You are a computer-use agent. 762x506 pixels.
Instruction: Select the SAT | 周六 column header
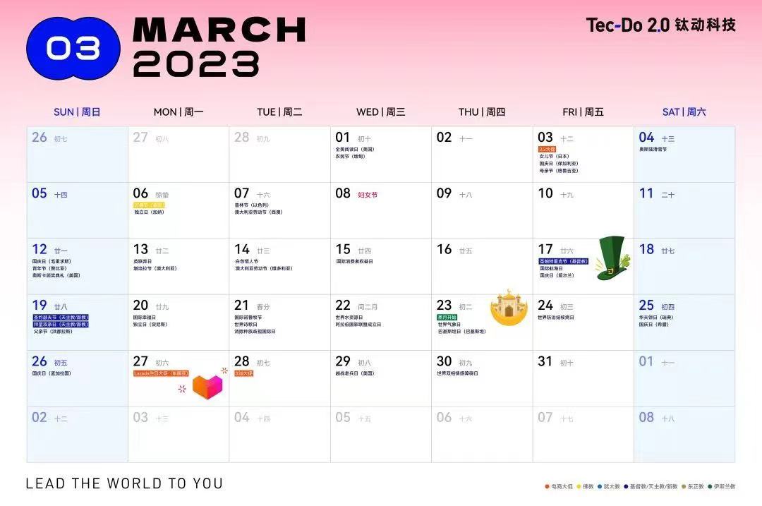tap(684, 112)
